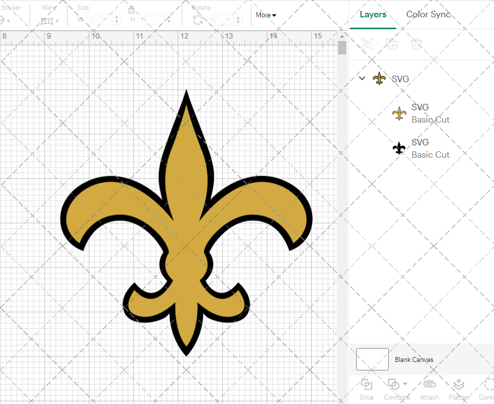Image resolution: width=494 pixels, height=404 pixels.
Task: Click the Contour tool
Action: coord(487,389)
